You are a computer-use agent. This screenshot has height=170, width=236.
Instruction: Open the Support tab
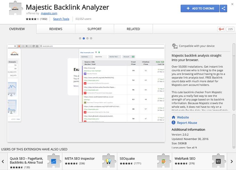(94, 29)
